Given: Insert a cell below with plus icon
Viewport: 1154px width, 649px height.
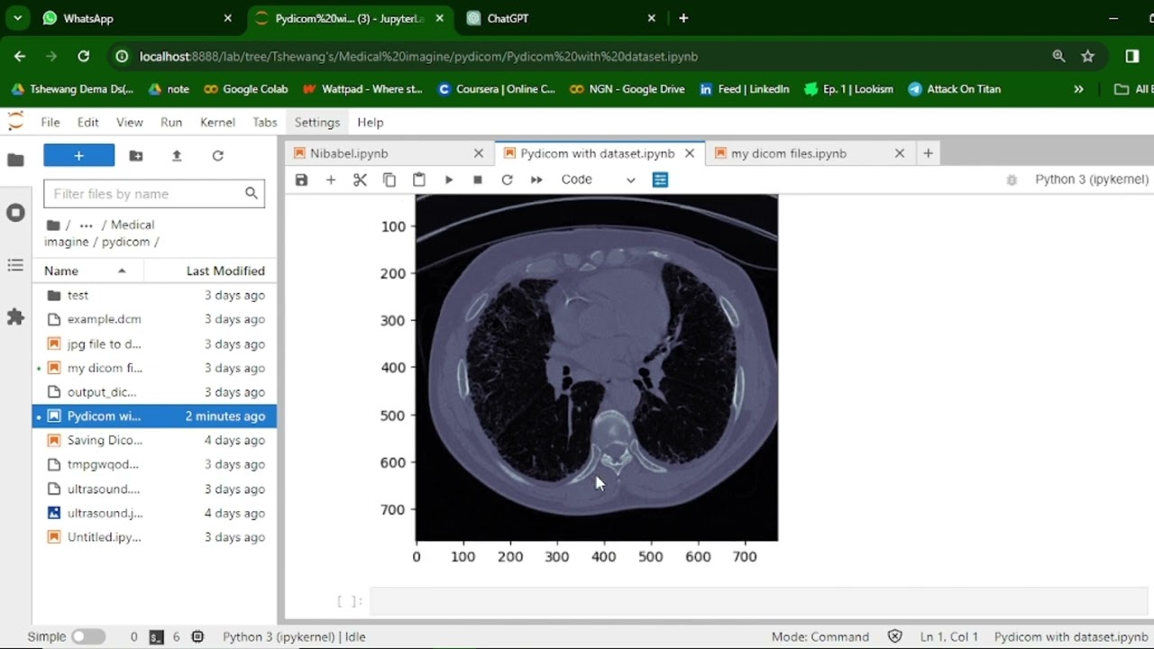Looking at the screenshot, I should (331, 179).
